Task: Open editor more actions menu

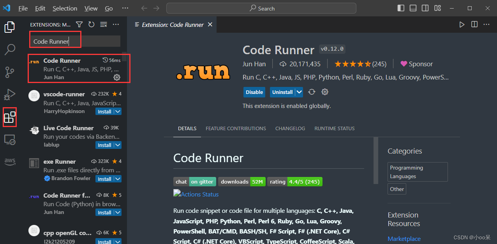Action: click(x=486, y=25)
